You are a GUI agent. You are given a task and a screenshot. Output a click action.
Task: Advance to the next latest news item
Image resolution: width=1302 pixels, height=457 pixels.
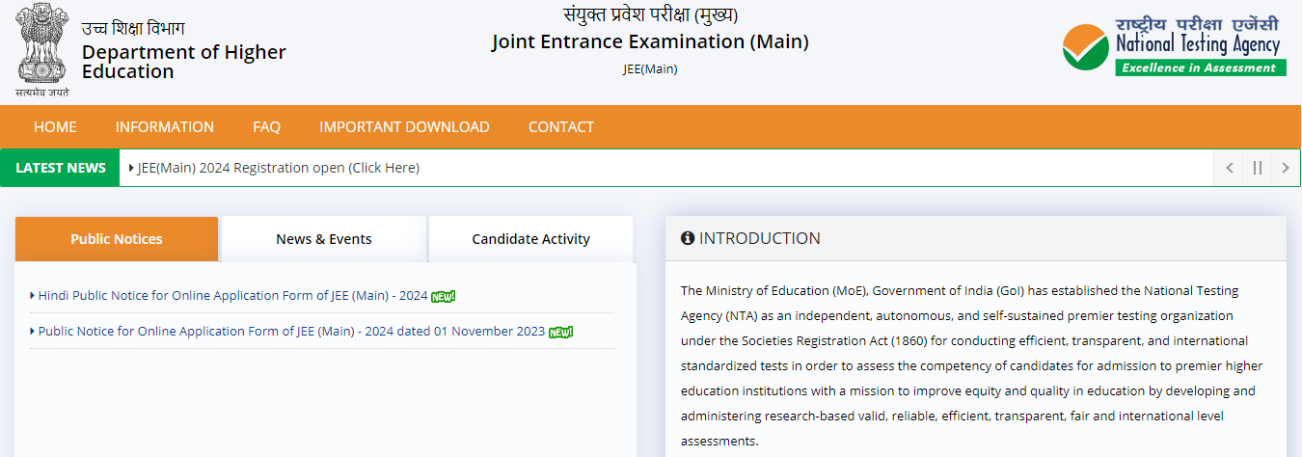pos(1285,168)
